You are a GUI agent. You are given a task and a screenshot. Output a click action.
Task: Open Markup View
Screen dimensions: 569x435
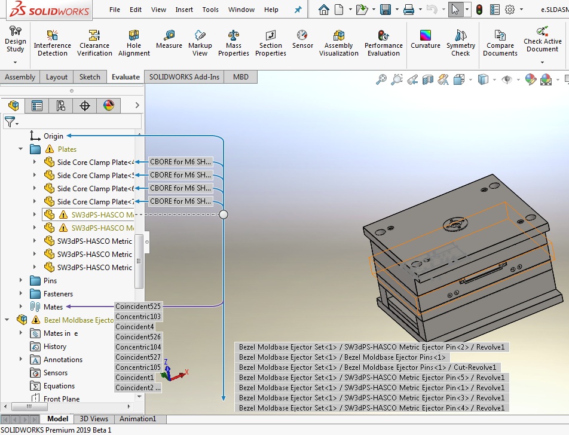(x=200, y=43)
